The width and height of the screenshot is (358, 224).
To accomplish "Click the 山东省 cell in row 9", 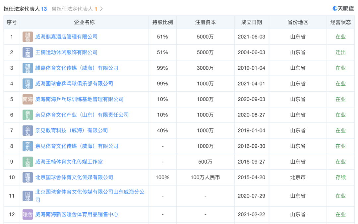I will pos(298,162).
